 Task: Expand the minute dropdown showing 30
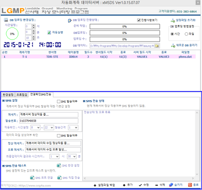[72, 157]
